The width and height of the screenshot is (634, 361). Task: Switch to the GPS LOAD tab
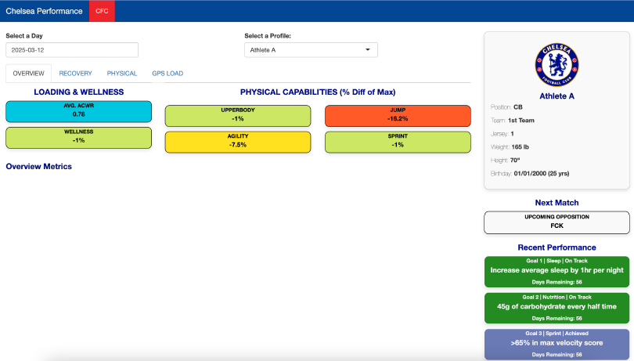click(168, 74)
